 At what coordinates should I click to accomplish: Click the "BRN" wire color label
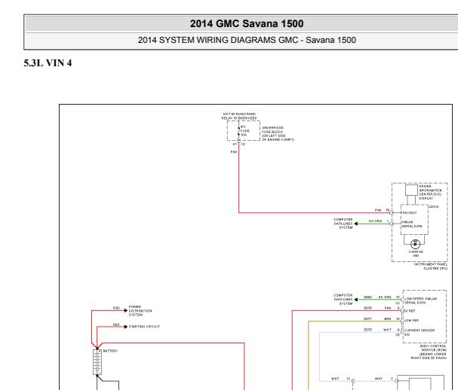(x=388, y=319)
